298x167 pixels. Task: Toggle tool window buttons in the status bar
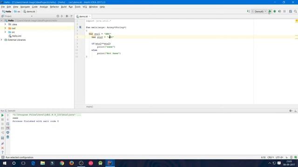pyautogui.click(x=3, y=157)
